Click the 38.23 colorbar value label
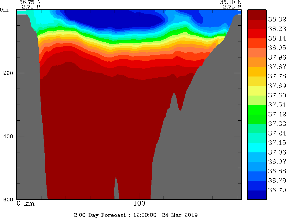Viewport: 286px width, 218px height. (277, 29)
